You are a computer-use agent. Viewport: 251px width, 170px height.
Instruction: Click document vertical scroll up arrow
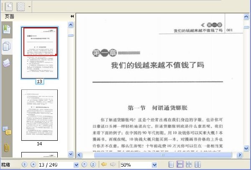pyautogui.click(x=246, y=17)
